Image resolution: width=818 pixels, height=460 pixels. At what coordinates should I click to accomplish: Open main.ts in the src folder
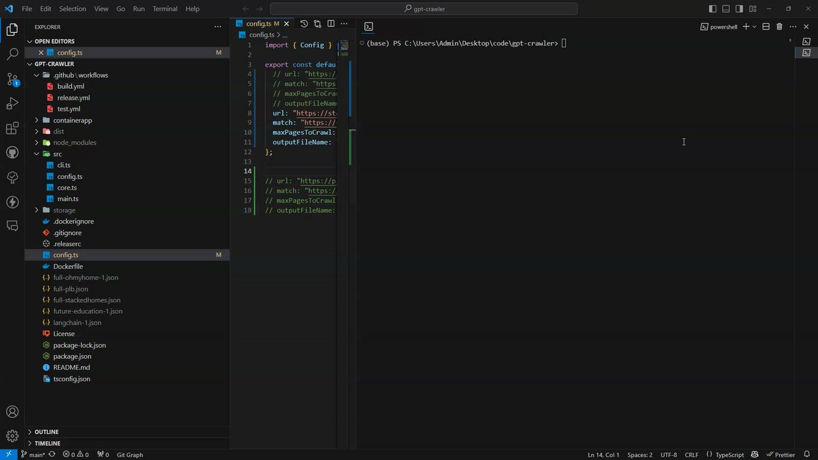[67, 199]
